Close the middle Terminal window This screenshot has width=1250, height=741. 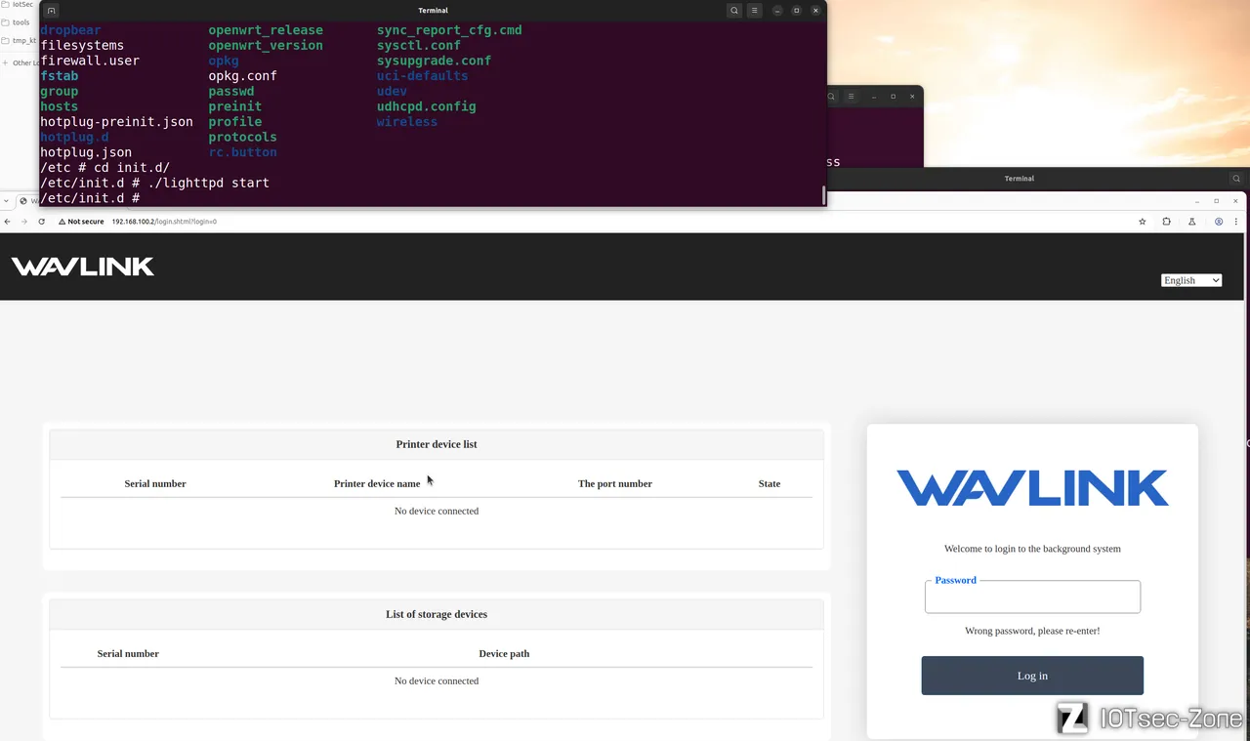[x=912, y=97]
